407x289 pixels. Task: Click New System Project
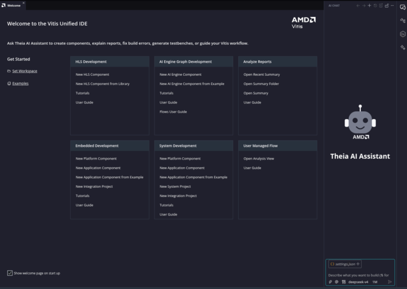175,187
